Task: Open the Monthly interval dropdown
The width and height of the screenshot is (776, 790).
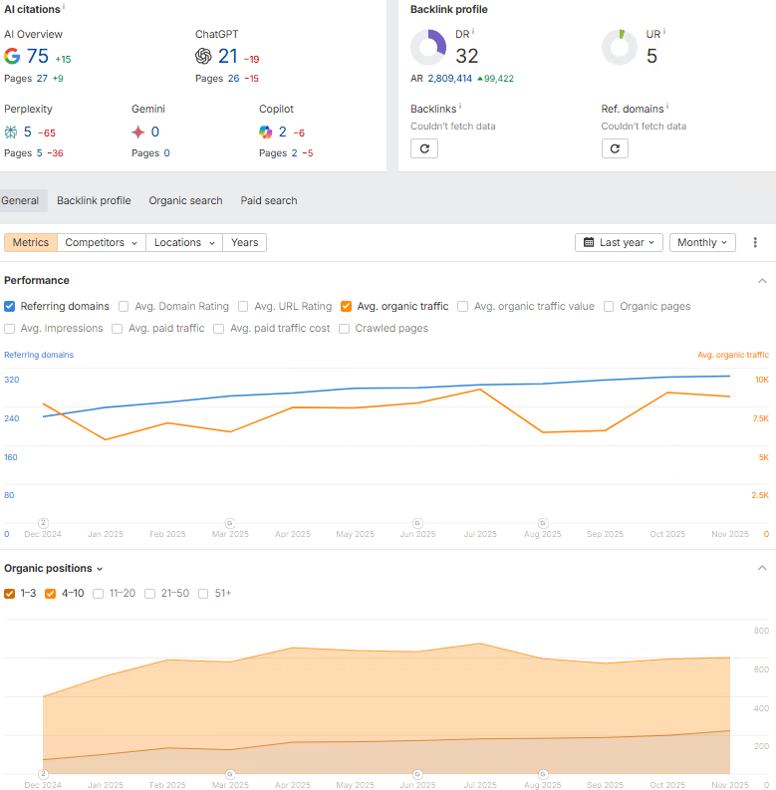Action: click(x=702, y=242)
